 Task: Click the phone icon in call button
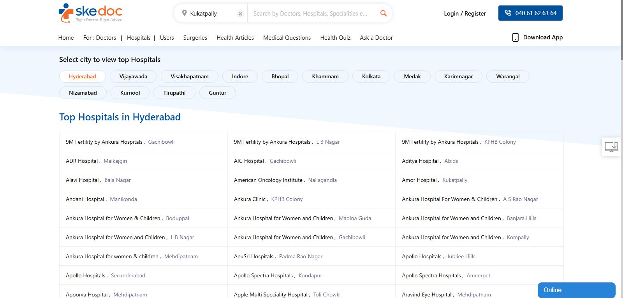click(x=508, y=13)
